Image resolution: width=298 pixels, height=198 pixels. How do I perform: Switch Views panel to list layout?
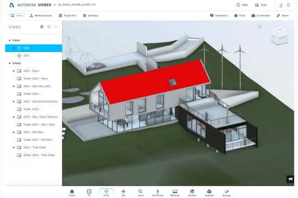(42, 27)
